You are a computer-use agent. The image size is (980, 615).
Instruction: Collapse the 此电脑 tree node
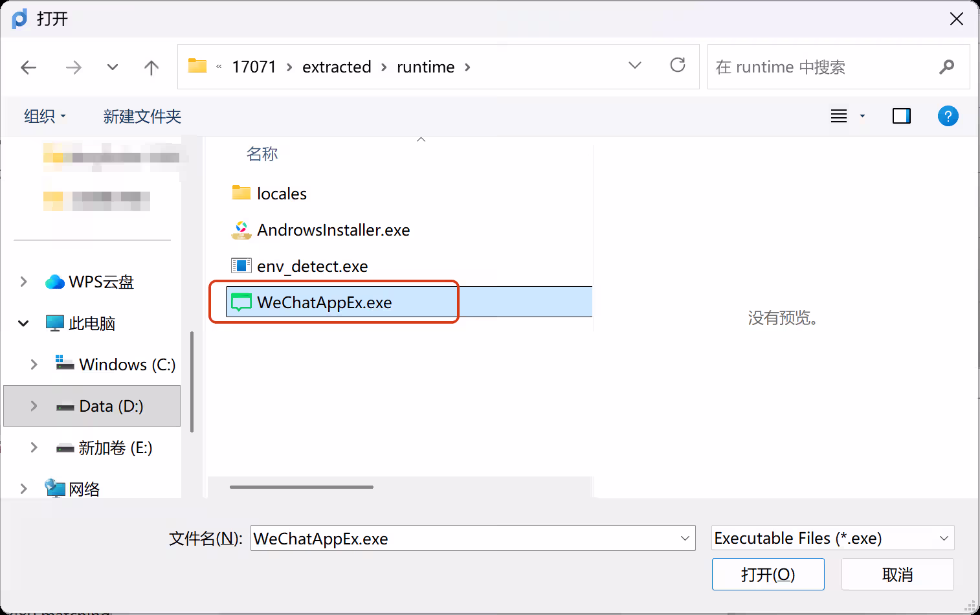23,323
